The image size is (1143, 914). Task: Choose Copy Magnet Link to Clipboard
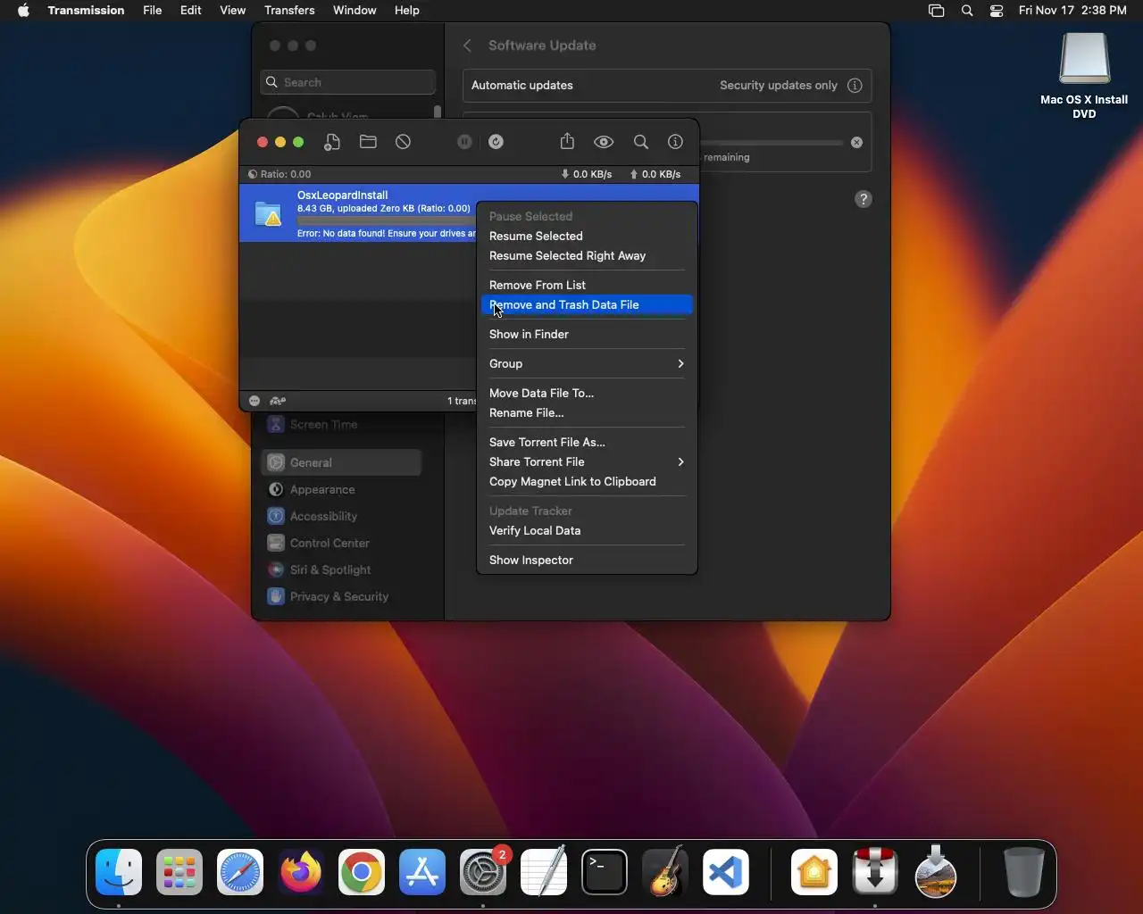587,481
